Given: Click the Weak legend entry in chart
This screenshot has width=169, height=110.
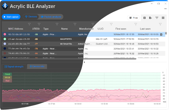Looking at the screenshot, I should (7, 77).
